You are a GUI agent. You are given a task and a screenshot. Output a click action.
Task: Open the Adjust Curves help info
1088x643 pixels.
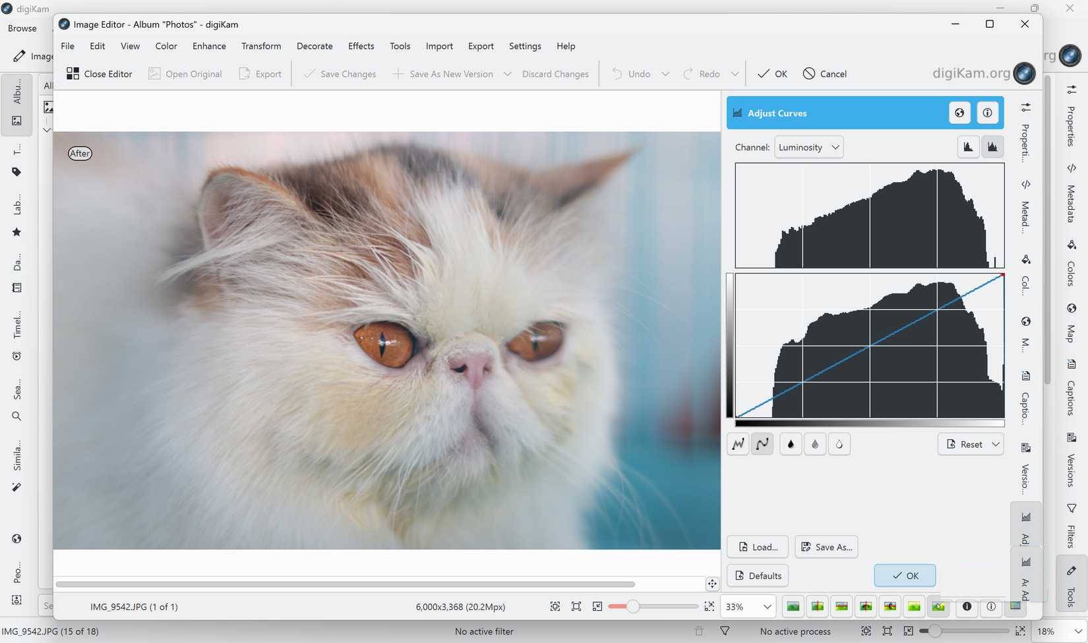tap(987, 112)
